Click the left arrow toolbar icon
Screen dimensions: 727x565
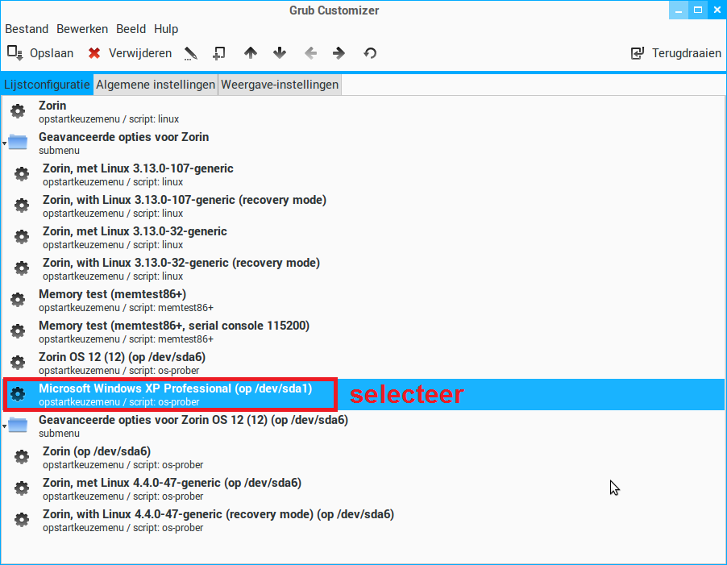pyautogui.click(x=310, y=53)
